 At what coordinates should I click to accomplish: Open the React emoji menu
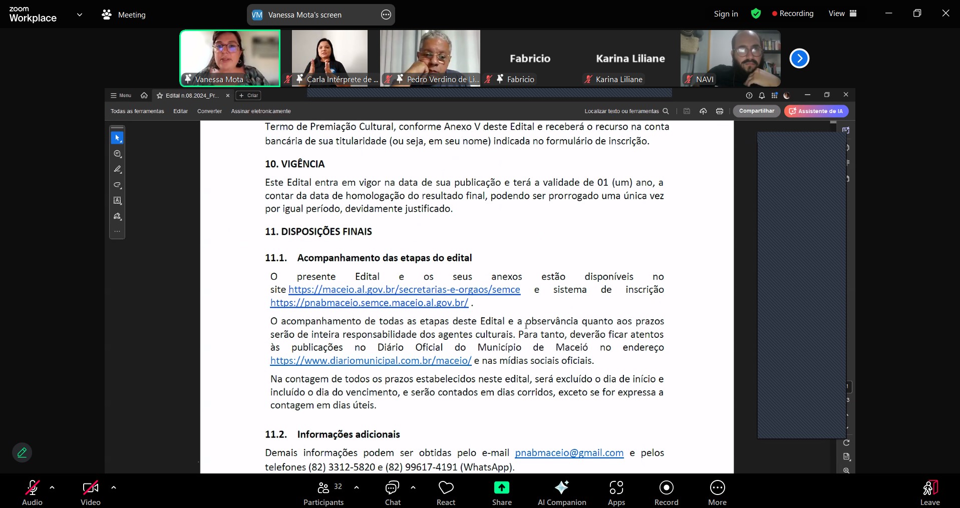[x=446, y=493]
